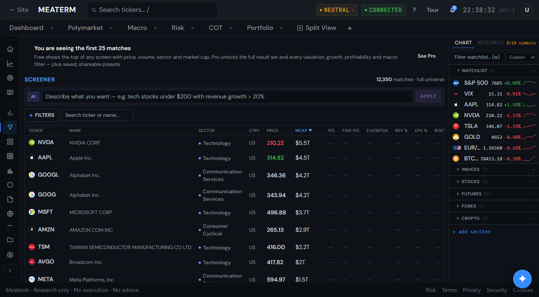Select the screener funnel sidebar icon
This screenshot has width=539, height=297.
click(x=10, y=127)
